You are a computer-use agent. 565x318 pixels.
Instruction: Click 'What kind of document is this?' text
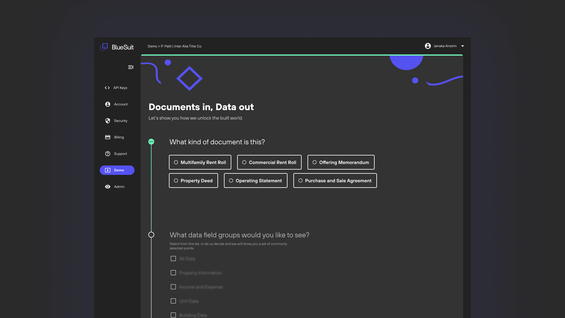click(x=217, y=142)
